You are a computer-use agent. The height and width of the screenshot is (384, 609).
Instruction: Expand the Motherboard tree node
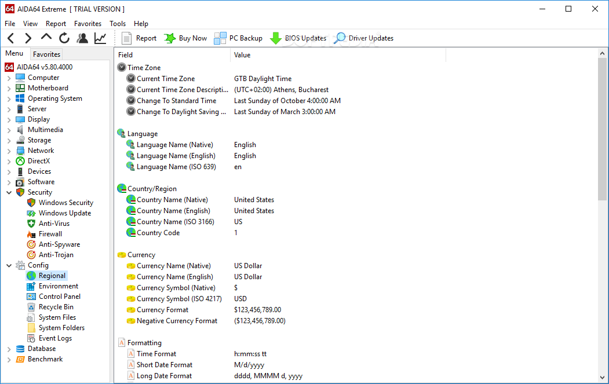tap(9, 89)
